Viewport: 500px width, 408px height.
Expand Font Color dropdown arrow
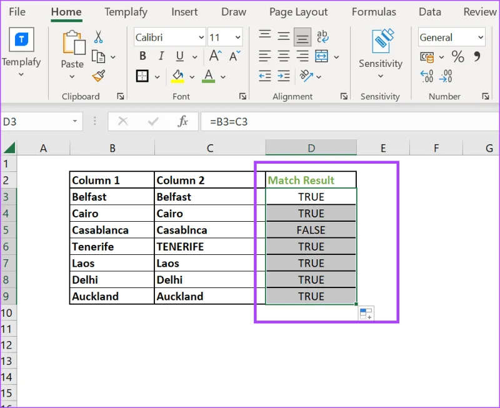[x=223, y=77]
